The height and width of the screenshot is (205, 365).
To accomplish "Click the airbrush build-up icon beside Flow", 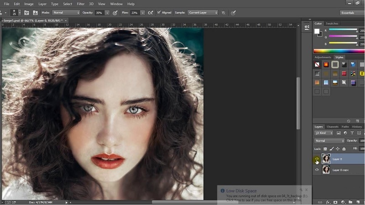I will [x=151, y=13].
